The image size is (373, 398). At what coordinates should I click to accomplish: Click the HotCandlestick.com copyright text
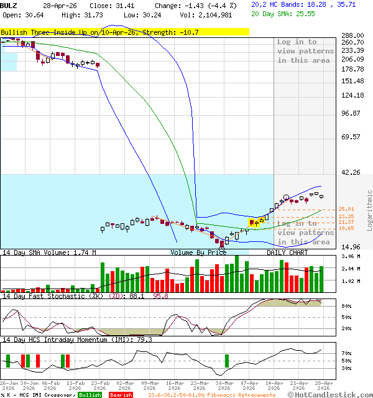pos(330,395)
